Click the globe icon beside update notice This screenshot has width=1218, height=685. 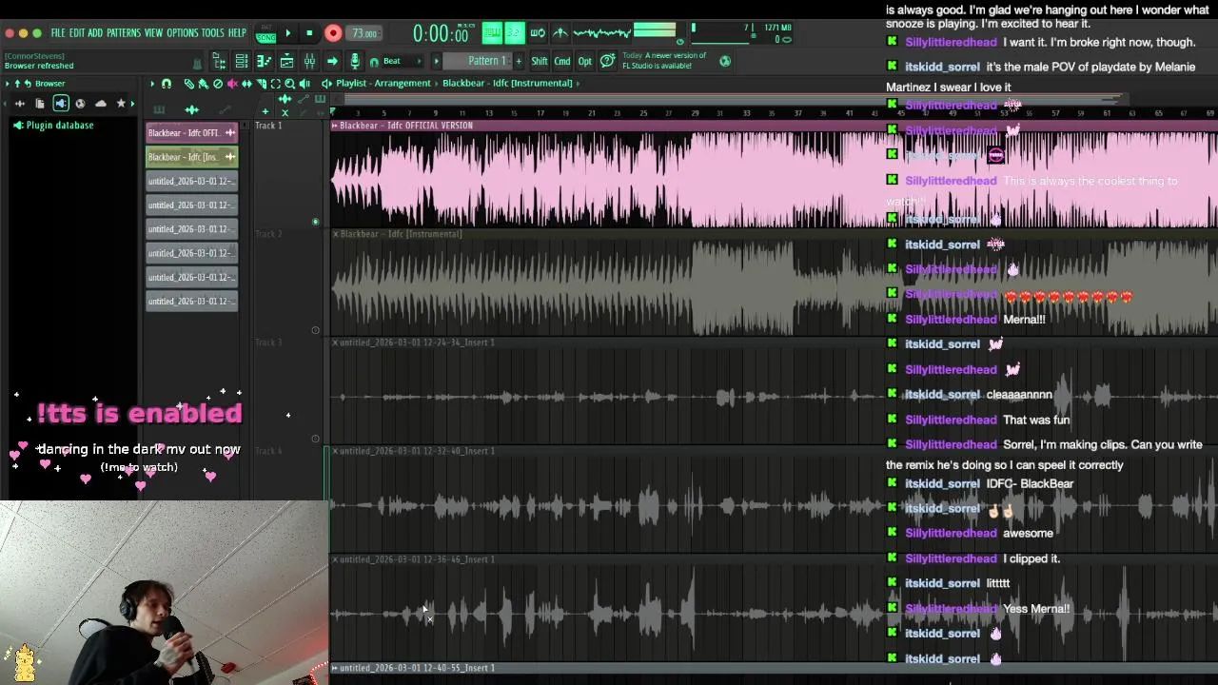point(725,61)
